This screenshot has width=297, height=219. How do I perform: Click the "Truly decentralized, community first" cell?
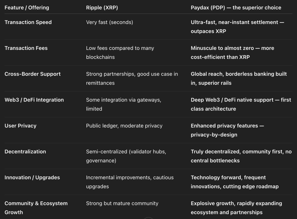[x=241, y=156]
